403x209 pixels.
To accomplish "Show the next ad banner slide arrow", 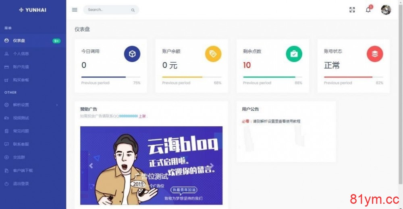I will (x=212, y=166).
